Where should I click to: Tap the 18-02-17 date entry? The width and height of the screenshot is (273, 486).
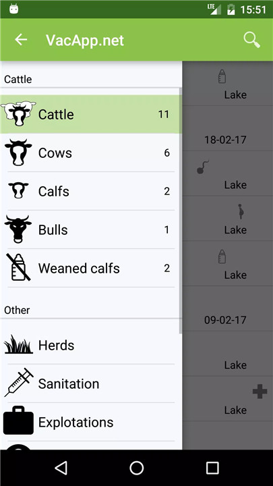click(x=225, y=140)
